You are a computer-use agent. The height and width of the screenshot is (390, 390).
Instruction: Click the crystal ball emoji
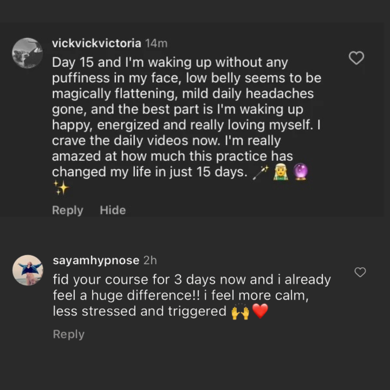point(300,172)
